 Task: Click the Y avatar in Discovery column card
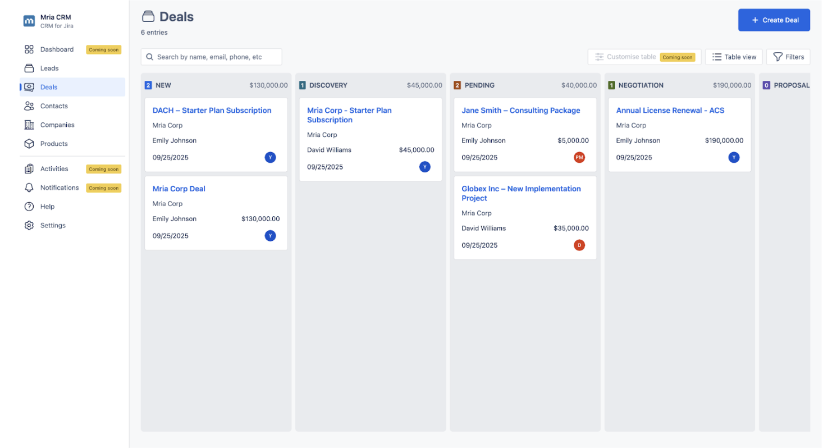[x=425, y=167]
